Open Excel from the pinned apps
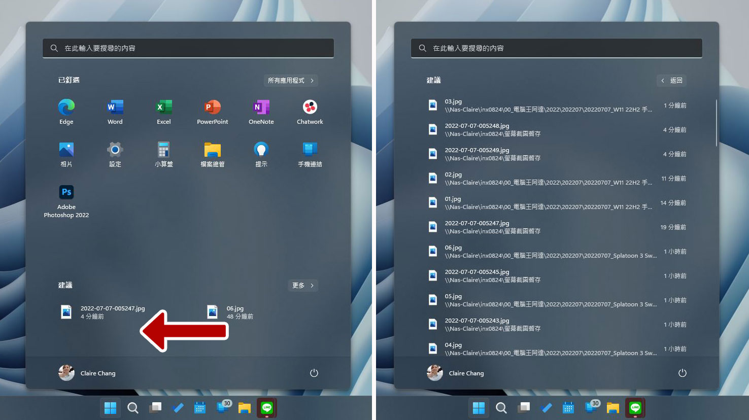The height and width of the screenshot is (420, 749). pyautogui.click(x=163, y=112)
